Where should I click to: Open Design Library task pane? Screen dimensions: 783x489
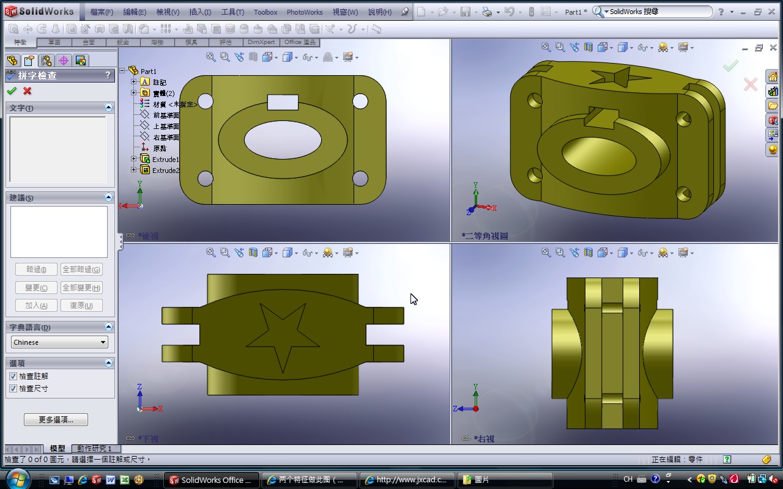tap(773, 92)
